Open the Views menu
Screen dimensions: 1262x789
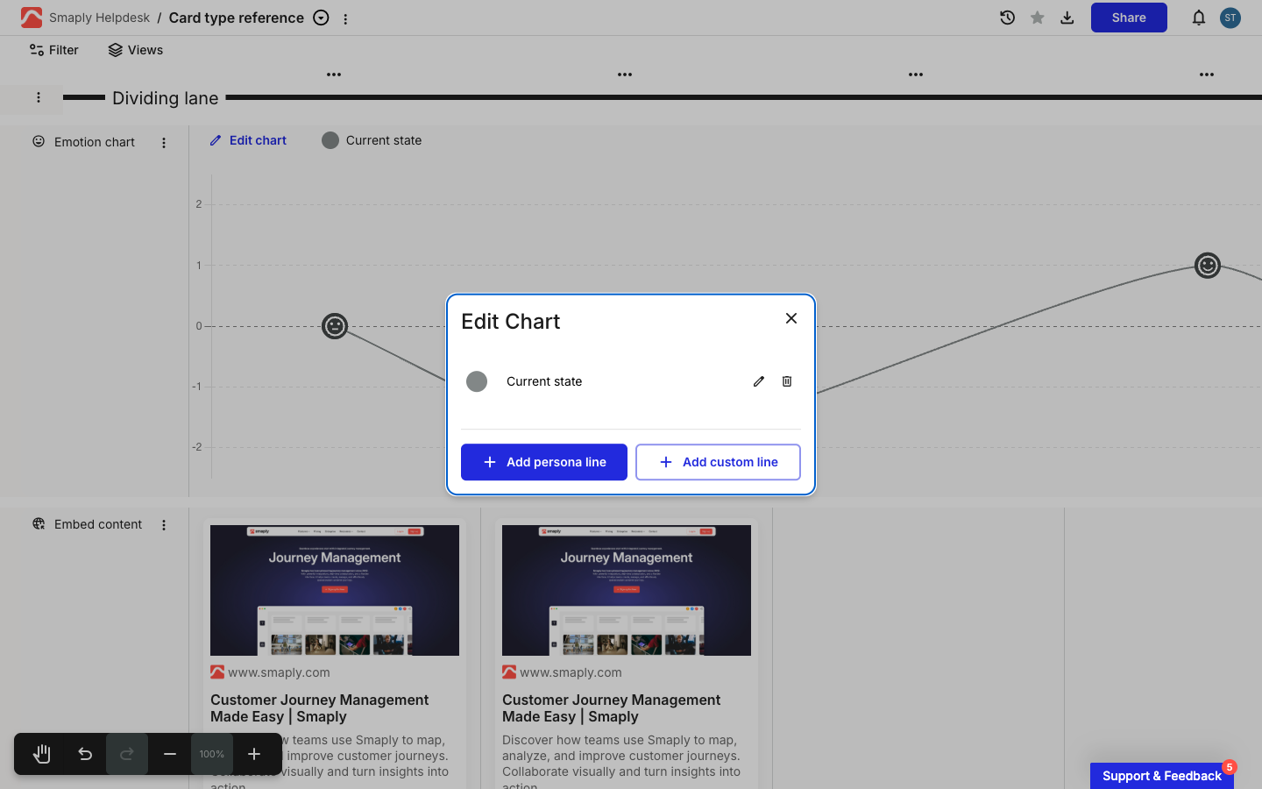click(136, 50)
